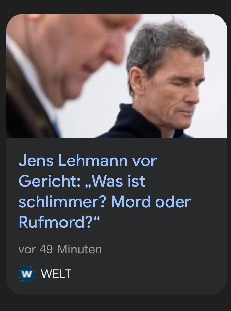Click the headline line 'schlimmer? Mord oder'
This screenshot has height=311, width=231.
point(105,202)
